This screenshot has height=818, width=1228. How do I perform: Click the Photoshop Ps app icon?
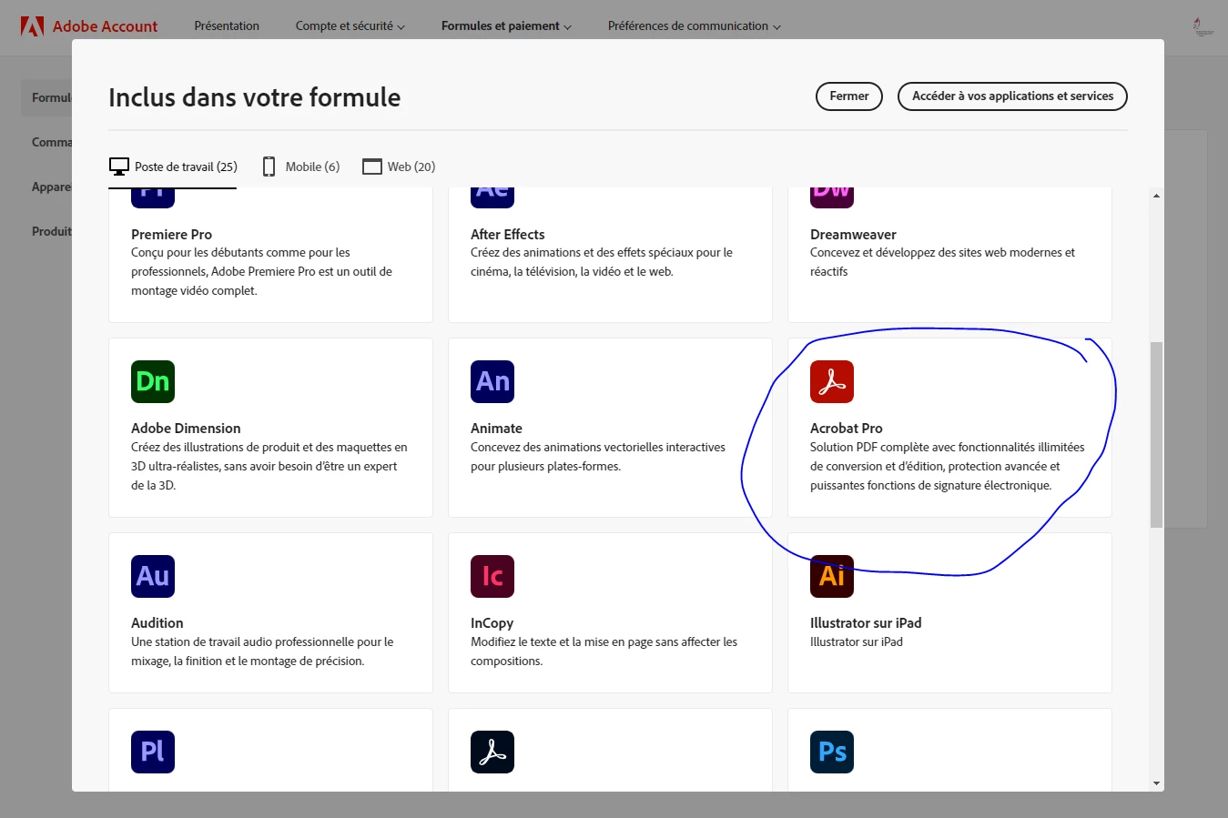coord(832,752)
